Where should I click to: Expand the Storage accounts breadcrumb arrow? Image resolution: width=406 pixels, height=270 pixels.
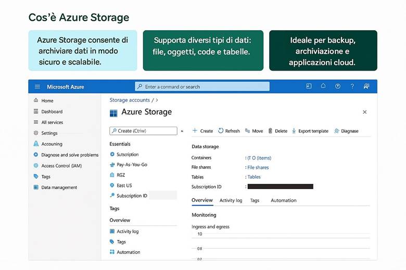pyautogui.click(x=157, y=100)
